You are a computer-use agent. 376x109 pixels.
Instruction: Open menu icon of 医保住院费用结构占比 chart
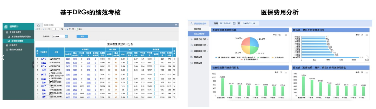click(x=286, y=35)
